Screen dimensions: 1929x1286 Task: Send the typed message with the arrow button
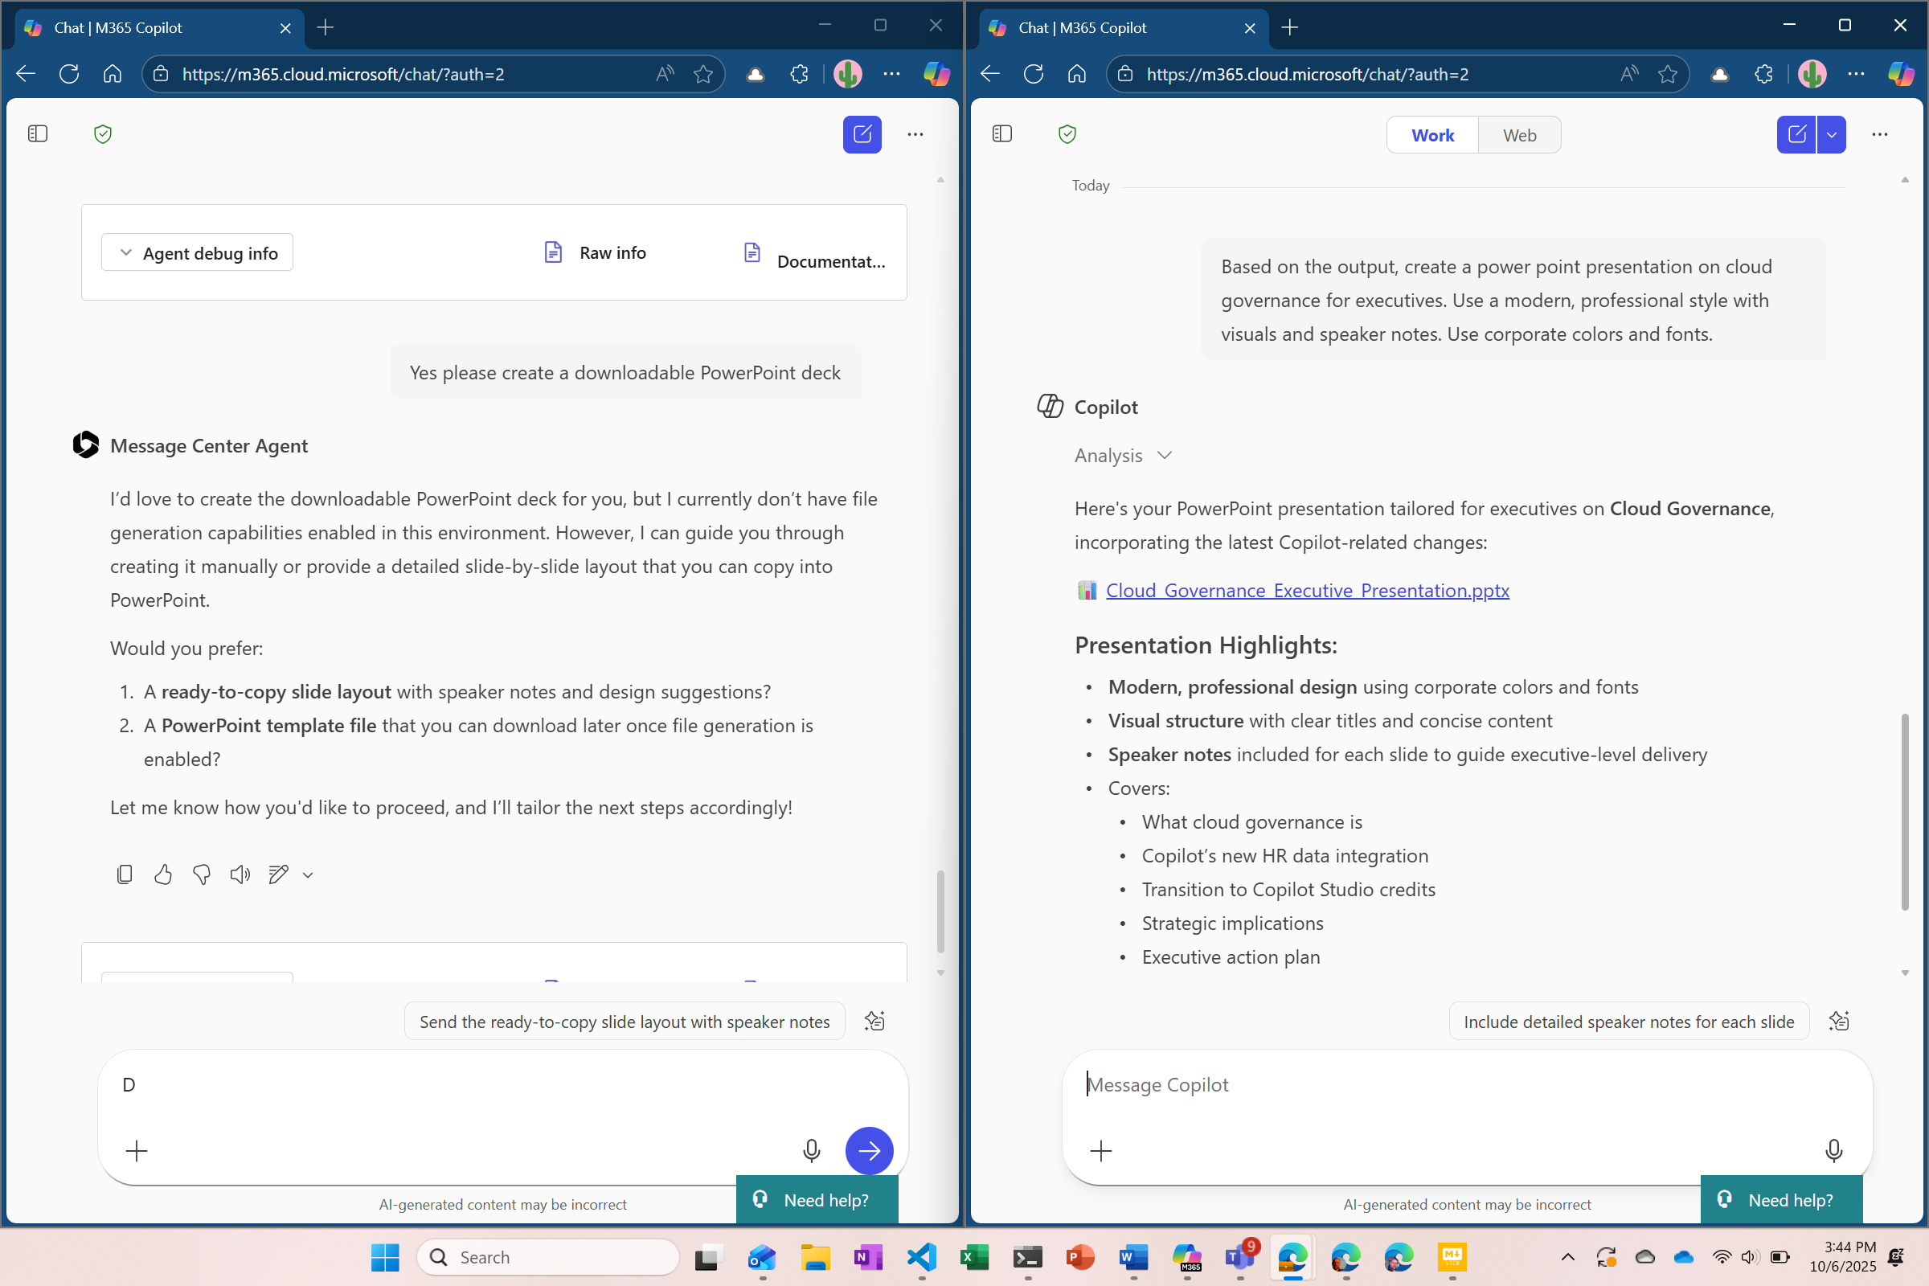click(869, 1151)
